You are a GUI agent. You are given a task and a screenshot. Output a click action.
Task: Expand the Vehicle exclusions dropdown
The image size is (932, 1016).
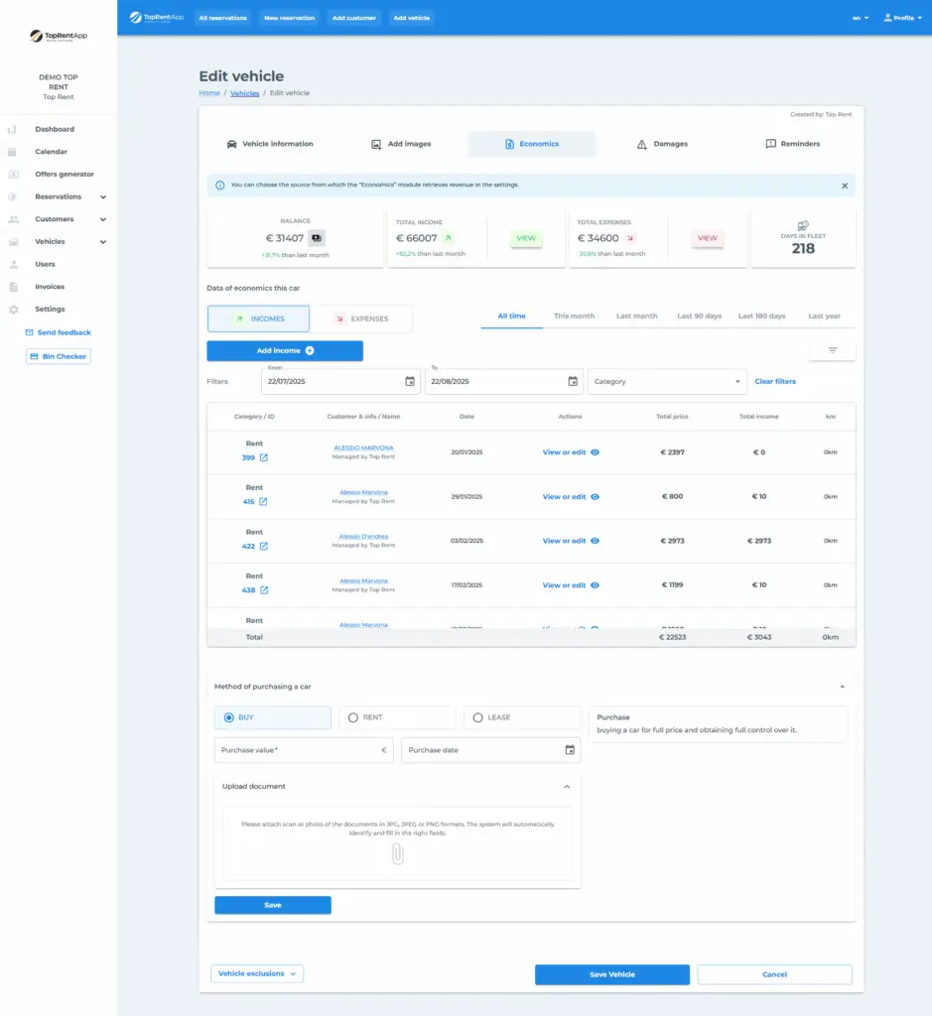(x=257, y=974)
